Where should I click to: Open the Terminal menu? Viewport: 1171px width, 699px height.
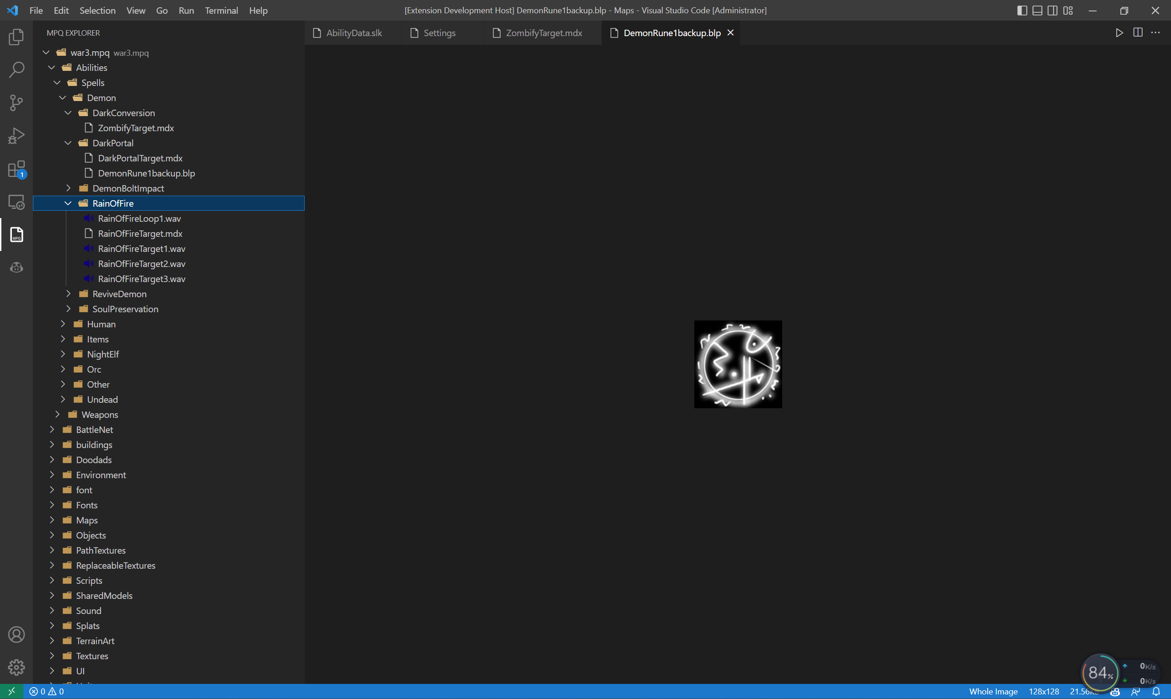pyautogui.click(x=221, y=11)
